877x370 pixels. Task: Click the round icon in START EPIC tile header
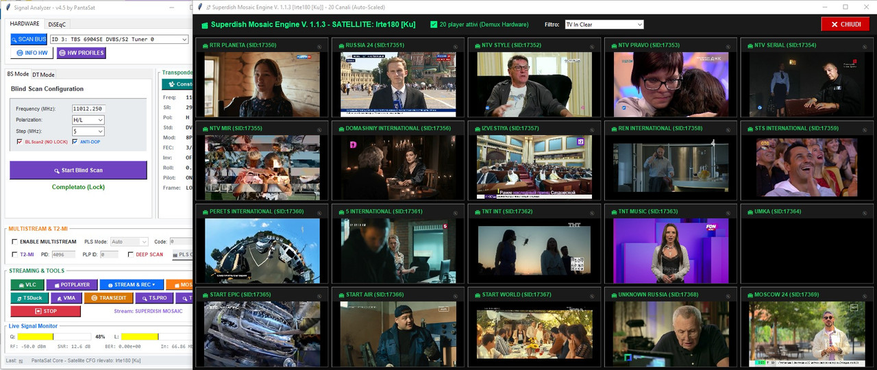click(319, 296)
